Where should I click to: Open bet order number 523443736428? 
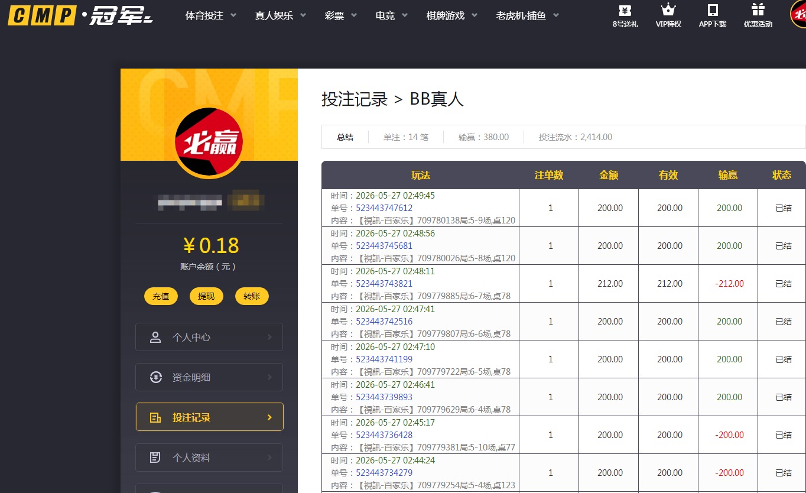point(384,435)
